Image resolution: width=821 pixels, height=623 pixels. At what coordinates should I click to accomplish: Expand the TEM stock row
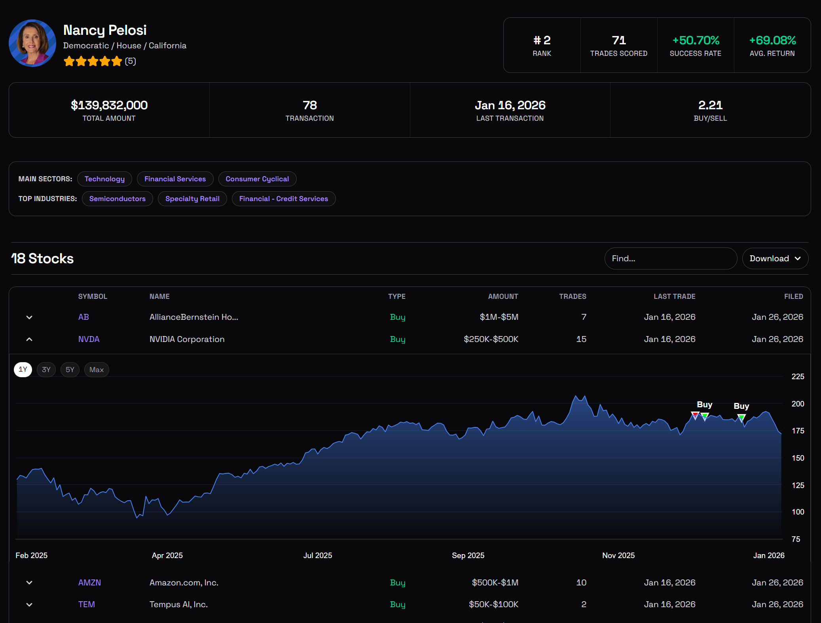coord(29,604)
